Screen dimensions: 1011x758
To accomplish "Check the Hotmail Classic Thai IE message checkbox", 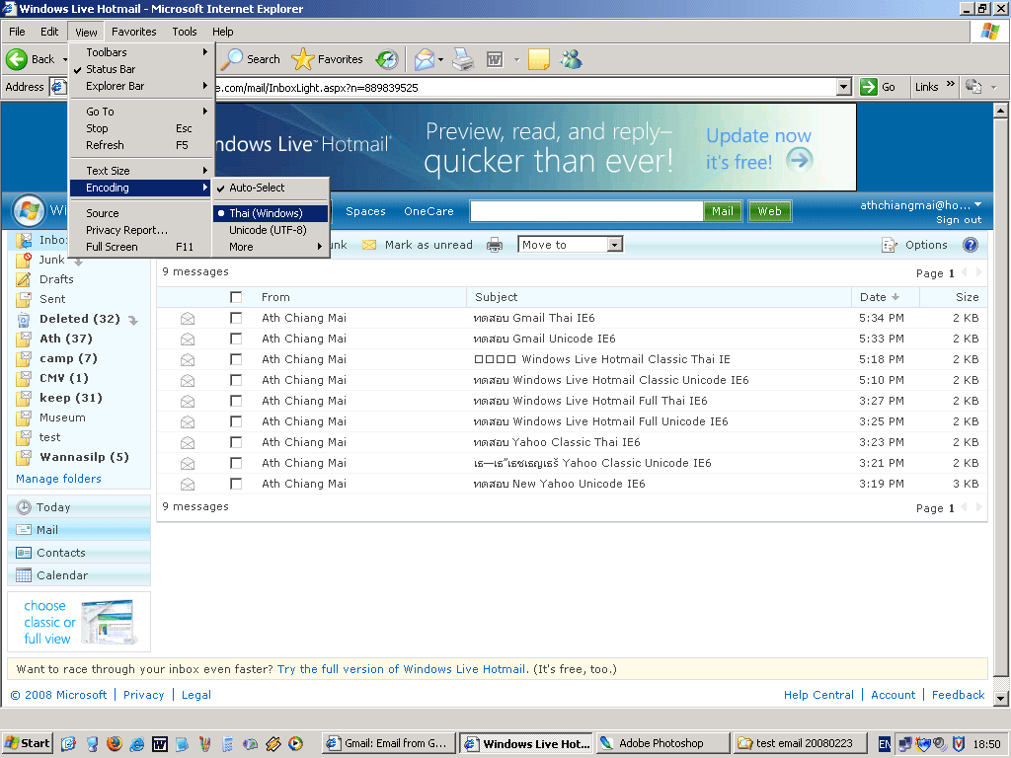I will tap(236, 359).
